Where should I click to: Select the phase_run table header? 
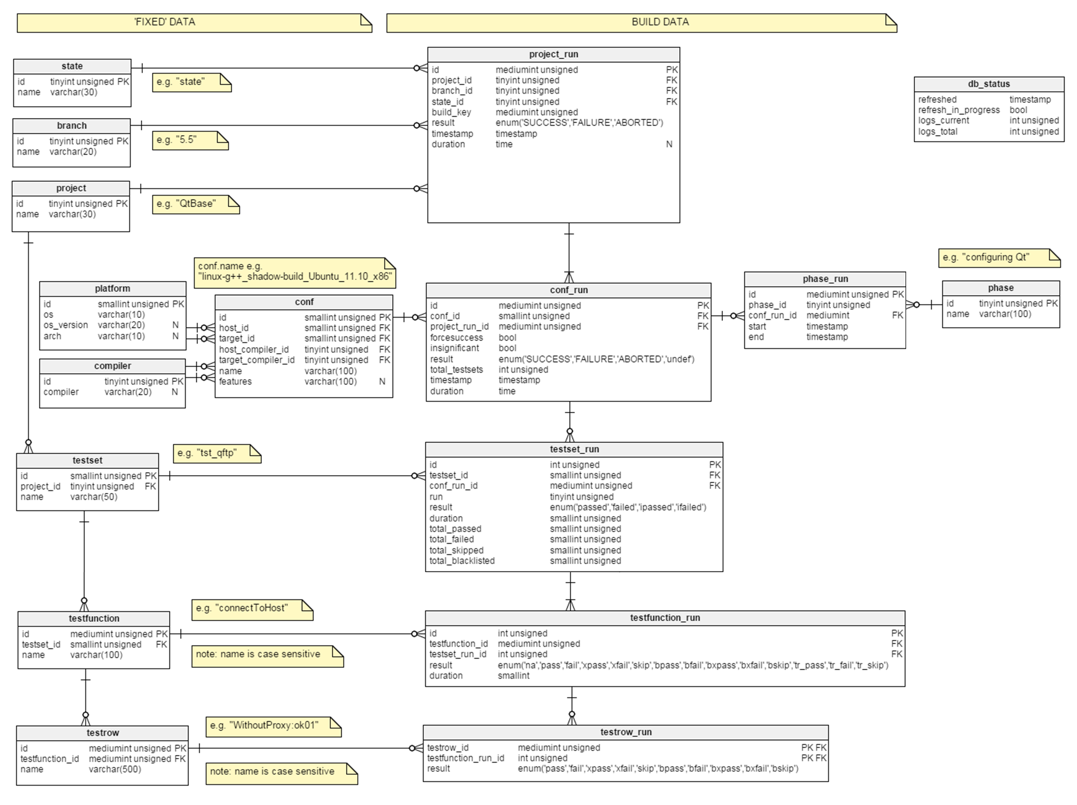point(824,279)
